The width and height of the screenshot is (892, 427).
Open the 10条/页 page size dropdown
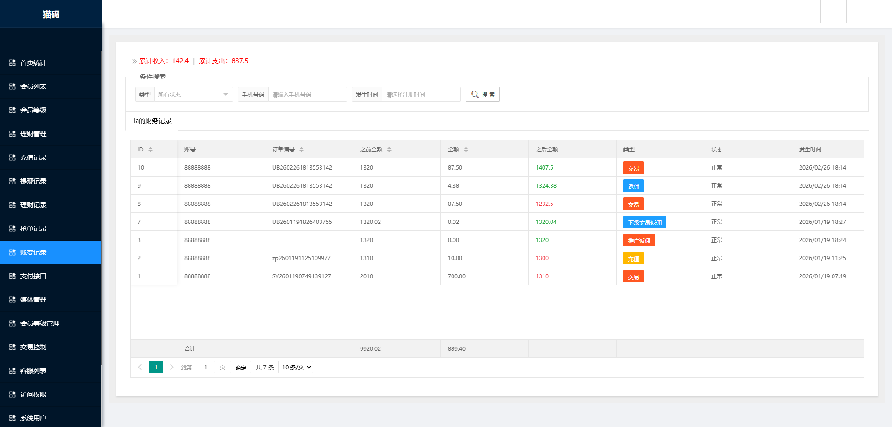(x=295, y=367)
